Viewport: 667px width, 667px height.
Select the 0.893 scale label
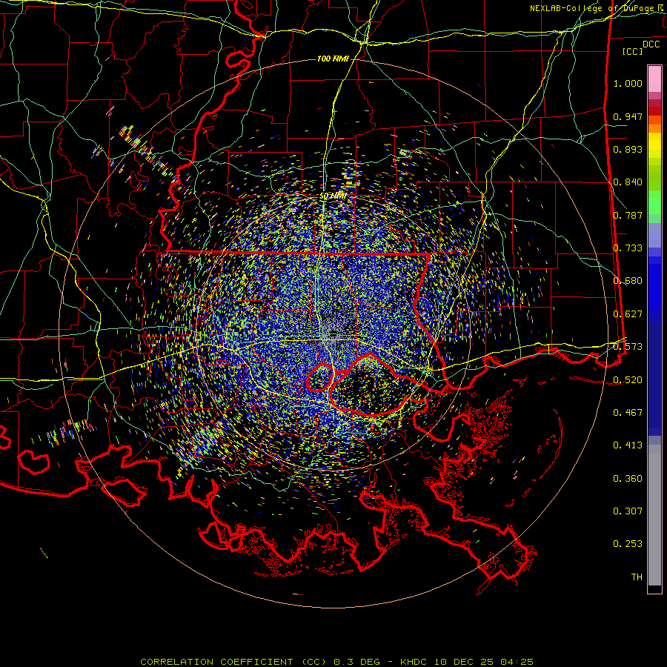[x=628, y=149]
